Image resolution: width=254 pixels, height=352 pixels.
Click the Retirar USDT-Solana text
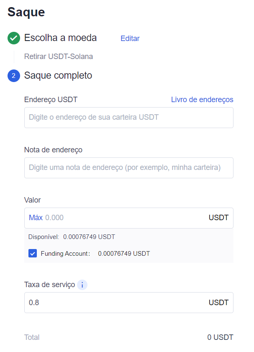(59, 57)
